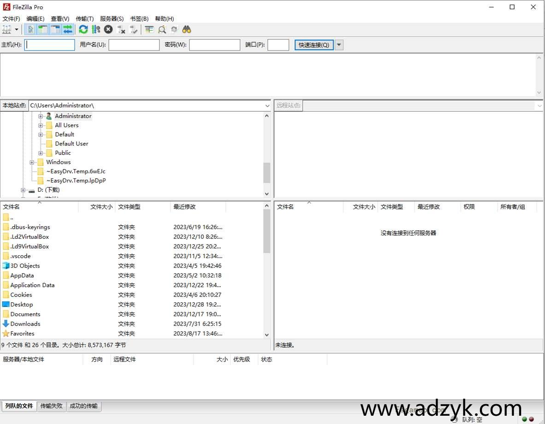545x424 pixels.
Task: Refresh the file and folder listings
Action: [x=83, y=29]
